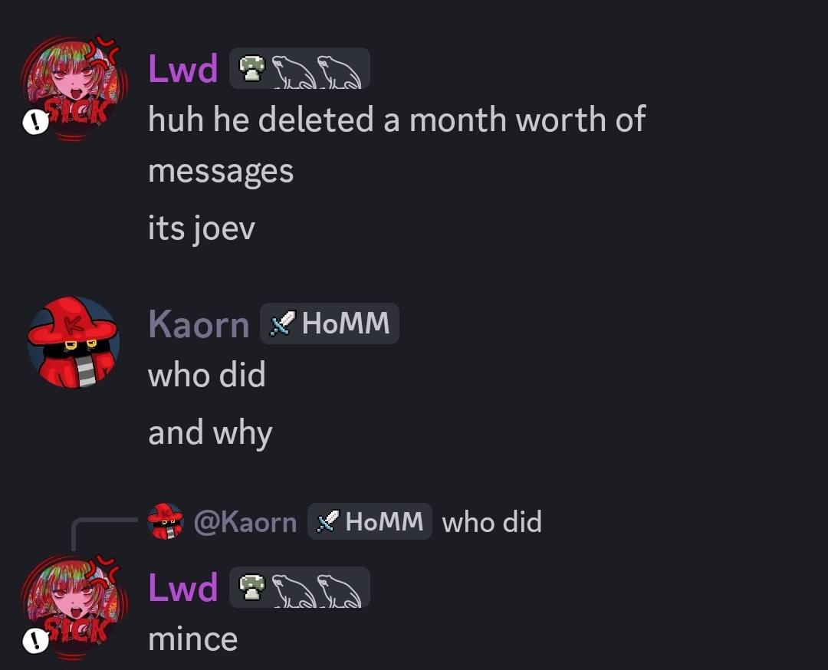
Task: Click mushroom icon in bottom Lwd tag
Action: point(252,588)
